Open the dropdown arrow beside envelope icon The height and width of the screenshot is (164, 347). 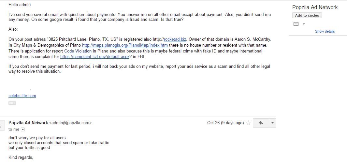[x=304, y=24]
